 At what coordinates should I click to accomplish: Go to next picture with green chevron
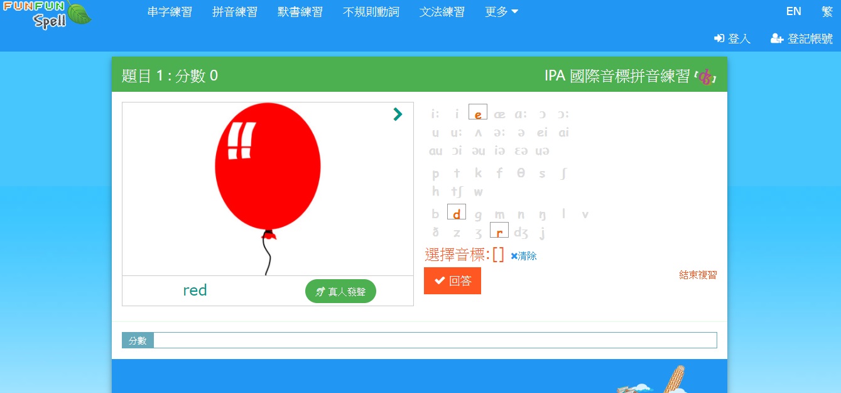click(397, 114)
